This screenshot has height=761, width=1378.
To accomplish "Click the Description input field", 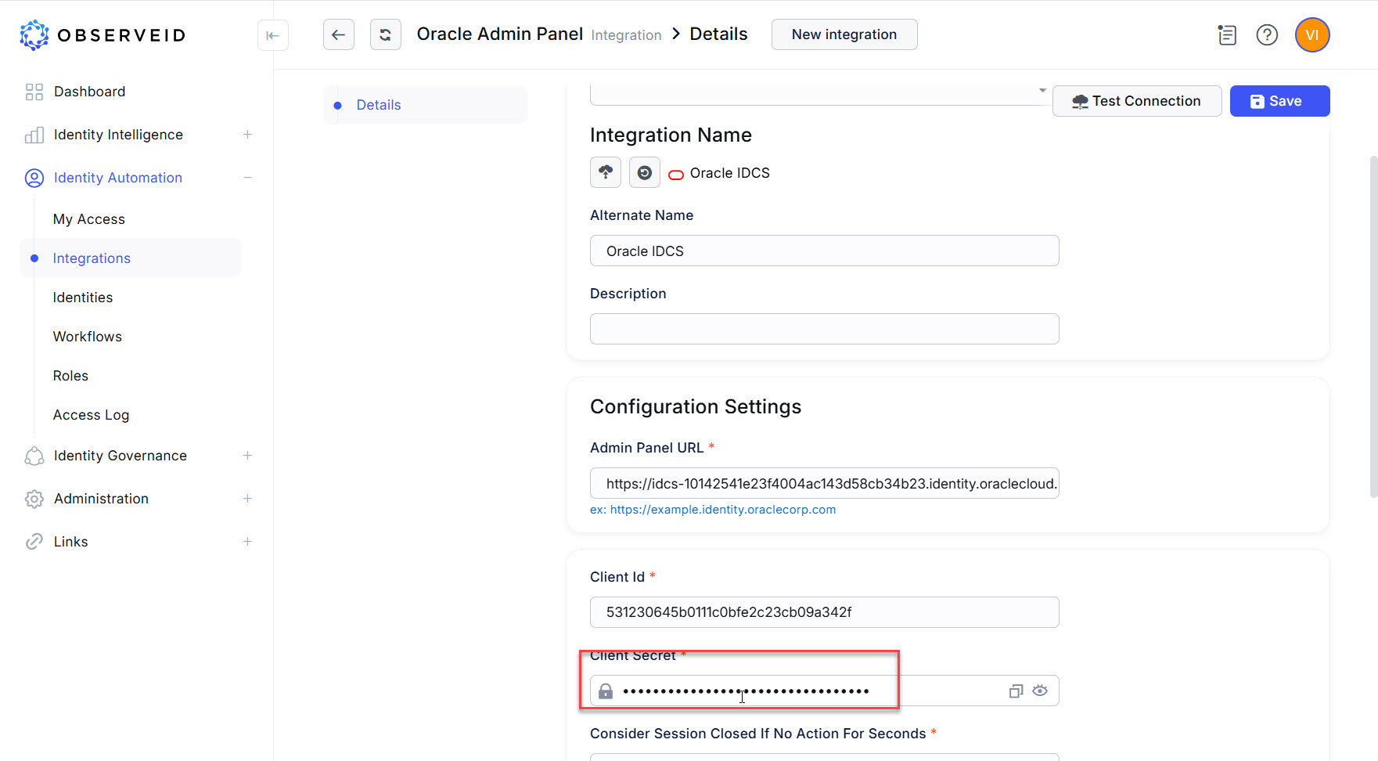I will click(824, 329).
